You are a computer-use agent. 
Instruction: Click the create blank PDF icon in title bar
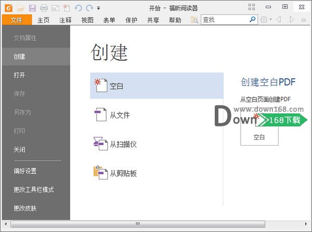pos(67,8)
